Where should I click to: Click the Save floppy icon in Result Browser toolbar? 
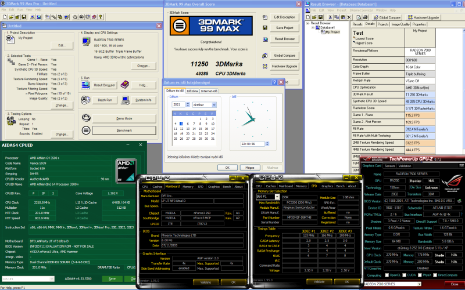click(321, 17)
